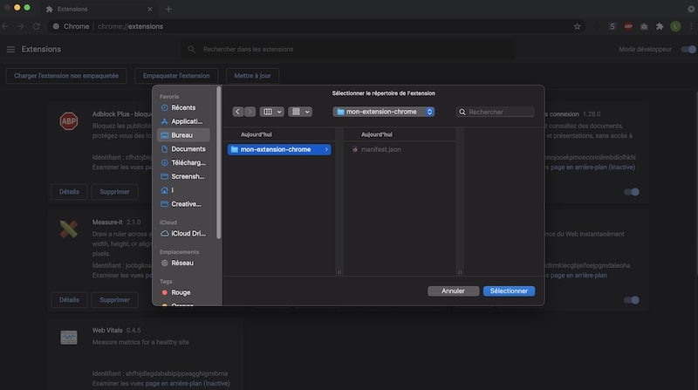This screenshot has width=698, height=390.
Task: Open the Documents sidebar folder
Action: (x=188, y=149)
